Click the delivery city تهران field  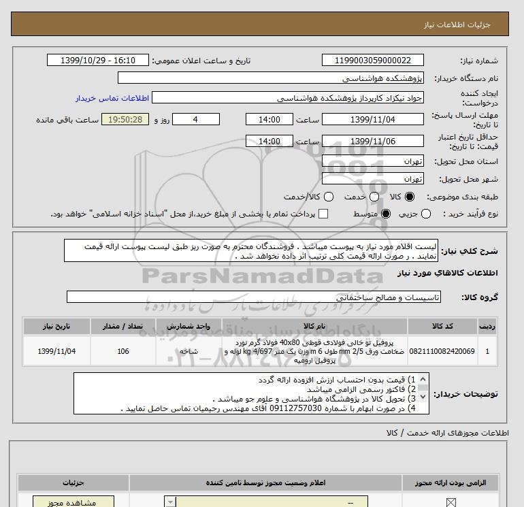[x=373, y=179]
